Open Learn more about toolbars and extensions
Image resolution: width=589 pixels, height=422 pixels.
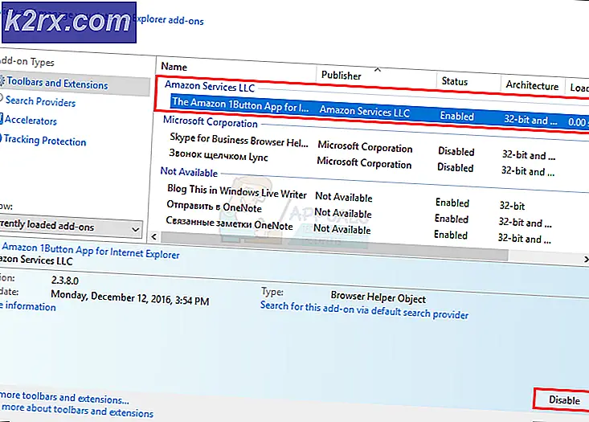click(77, 411)
